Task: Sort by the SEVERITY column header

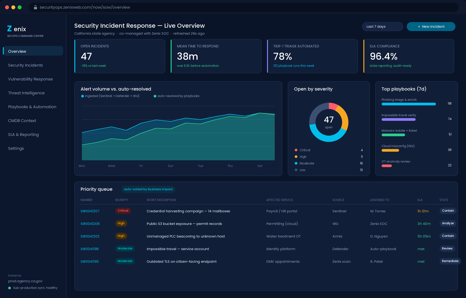Action: [x=122, y=200]
